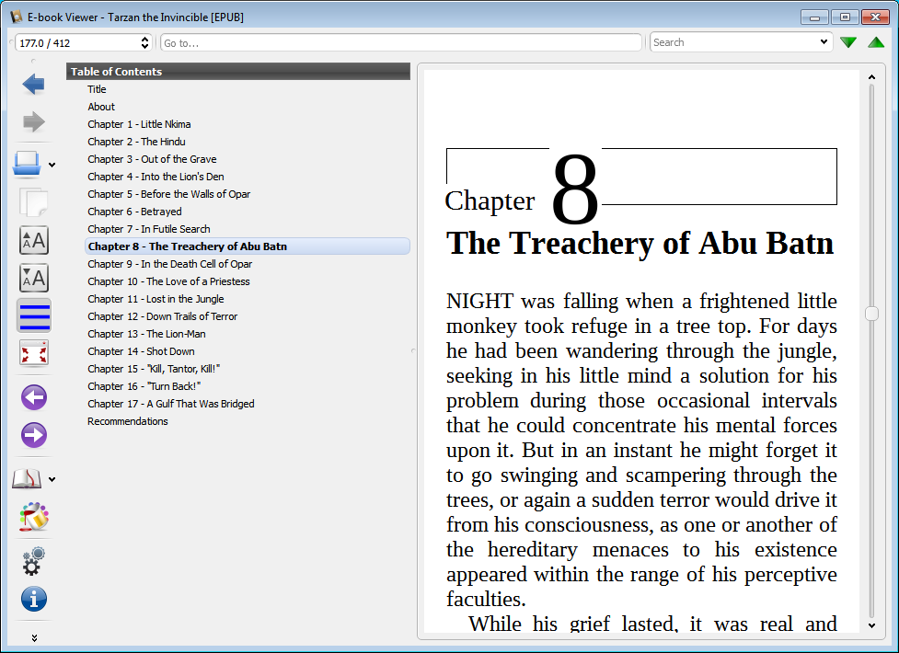
Task: Open Chapter 14 - Shot Down
Action: [x=141, y=351]
